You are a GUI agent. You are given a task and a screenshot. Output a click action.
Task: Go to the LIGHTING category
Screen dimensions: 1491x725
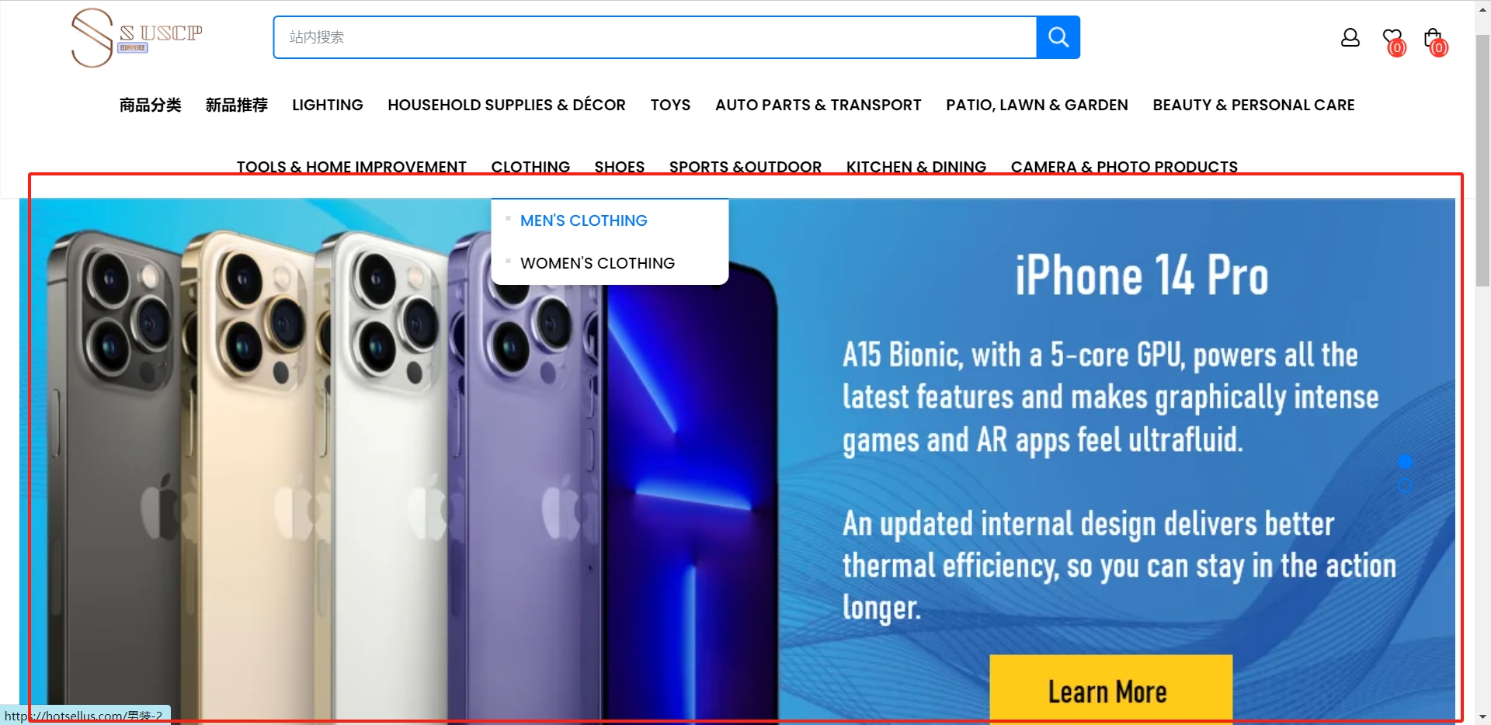[328, 105]
